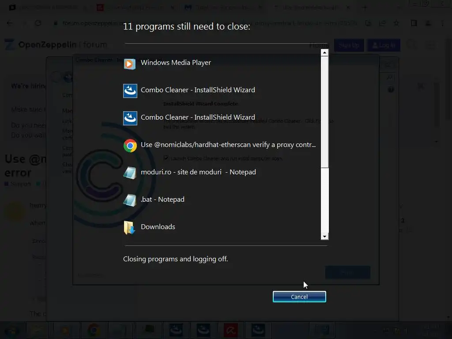The image size is (452, 339).
Task: Click the Chrome three-dot menu icon in the background
Action: [442, 23]
